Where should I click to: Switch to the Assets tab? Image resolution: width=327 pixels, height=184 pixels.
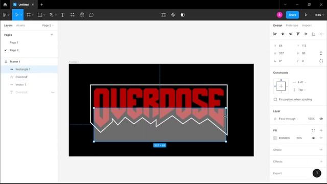tap(20, 25)
